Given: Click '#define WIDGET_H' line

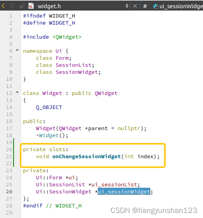Looking at the screenshot, I should pyautogui.click(x=49, y=23).
